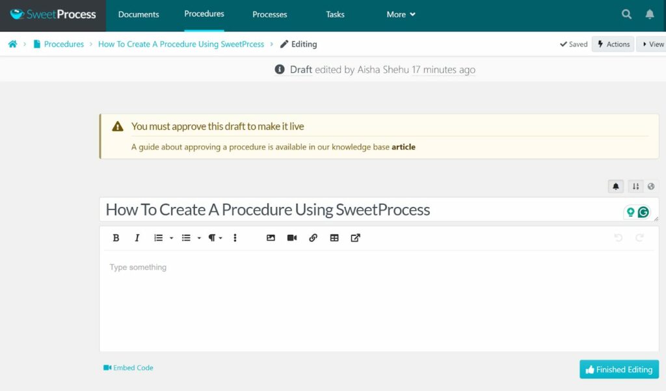Go to home via breadcrumb house icon
Viewport: 666px width, 391px height.
[12, 44]
